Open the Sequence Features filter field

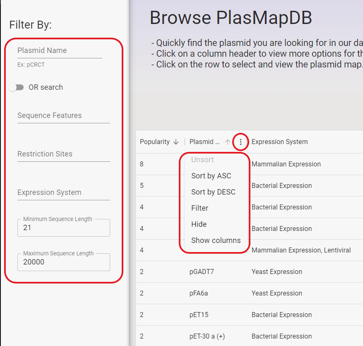(x=63, y=115)
